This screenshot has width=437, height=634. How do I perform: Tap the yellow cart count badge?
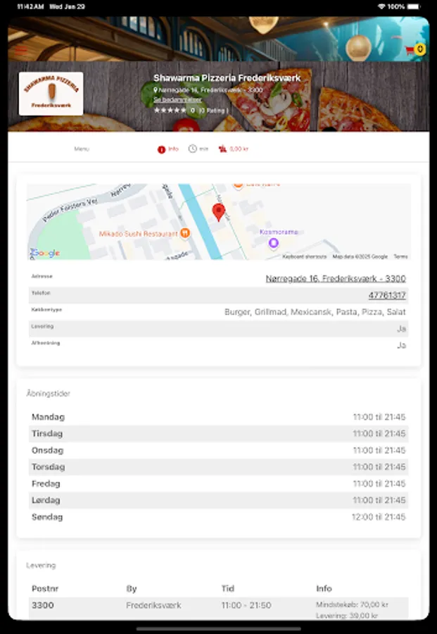pos(420,49)
